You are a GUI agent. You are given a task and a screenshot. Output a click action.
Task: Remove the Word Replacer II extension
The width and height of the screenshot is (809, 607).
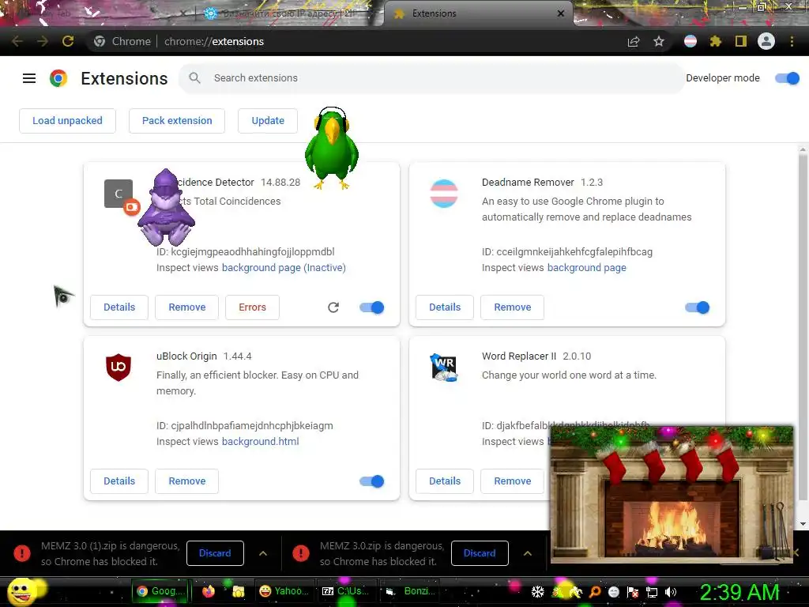click(x=512, y=481)
